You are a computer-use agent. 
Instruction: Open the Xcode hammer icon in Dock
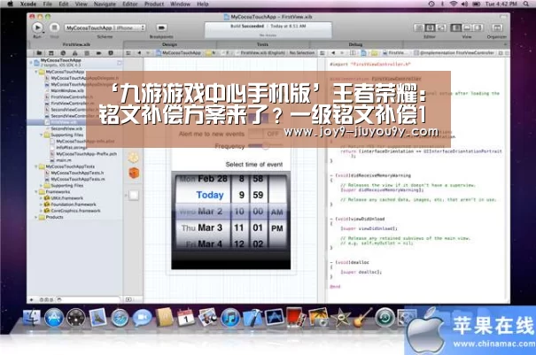tap(252, 318)
